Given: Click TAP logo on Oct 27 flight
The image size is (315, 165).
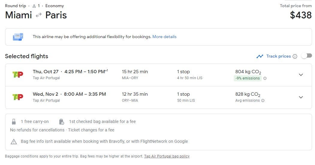Looking at the screenshot, I should [x=18, y=74].
